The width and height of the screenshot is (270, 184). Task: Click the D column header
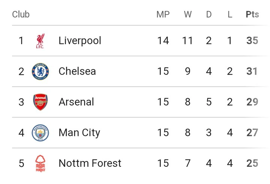[x=209, y=15]
